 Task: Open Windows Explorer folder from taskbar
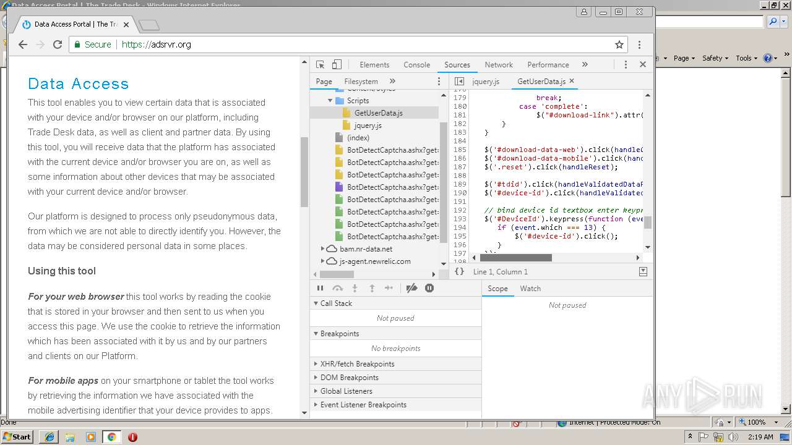tap(70, 436)
